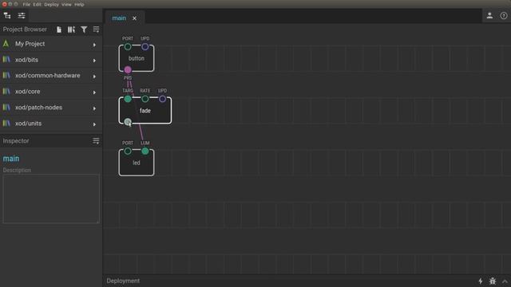The height and width of the screenshot is (287, 511).
Task: Open the account user icon
Action: (489, 16)
